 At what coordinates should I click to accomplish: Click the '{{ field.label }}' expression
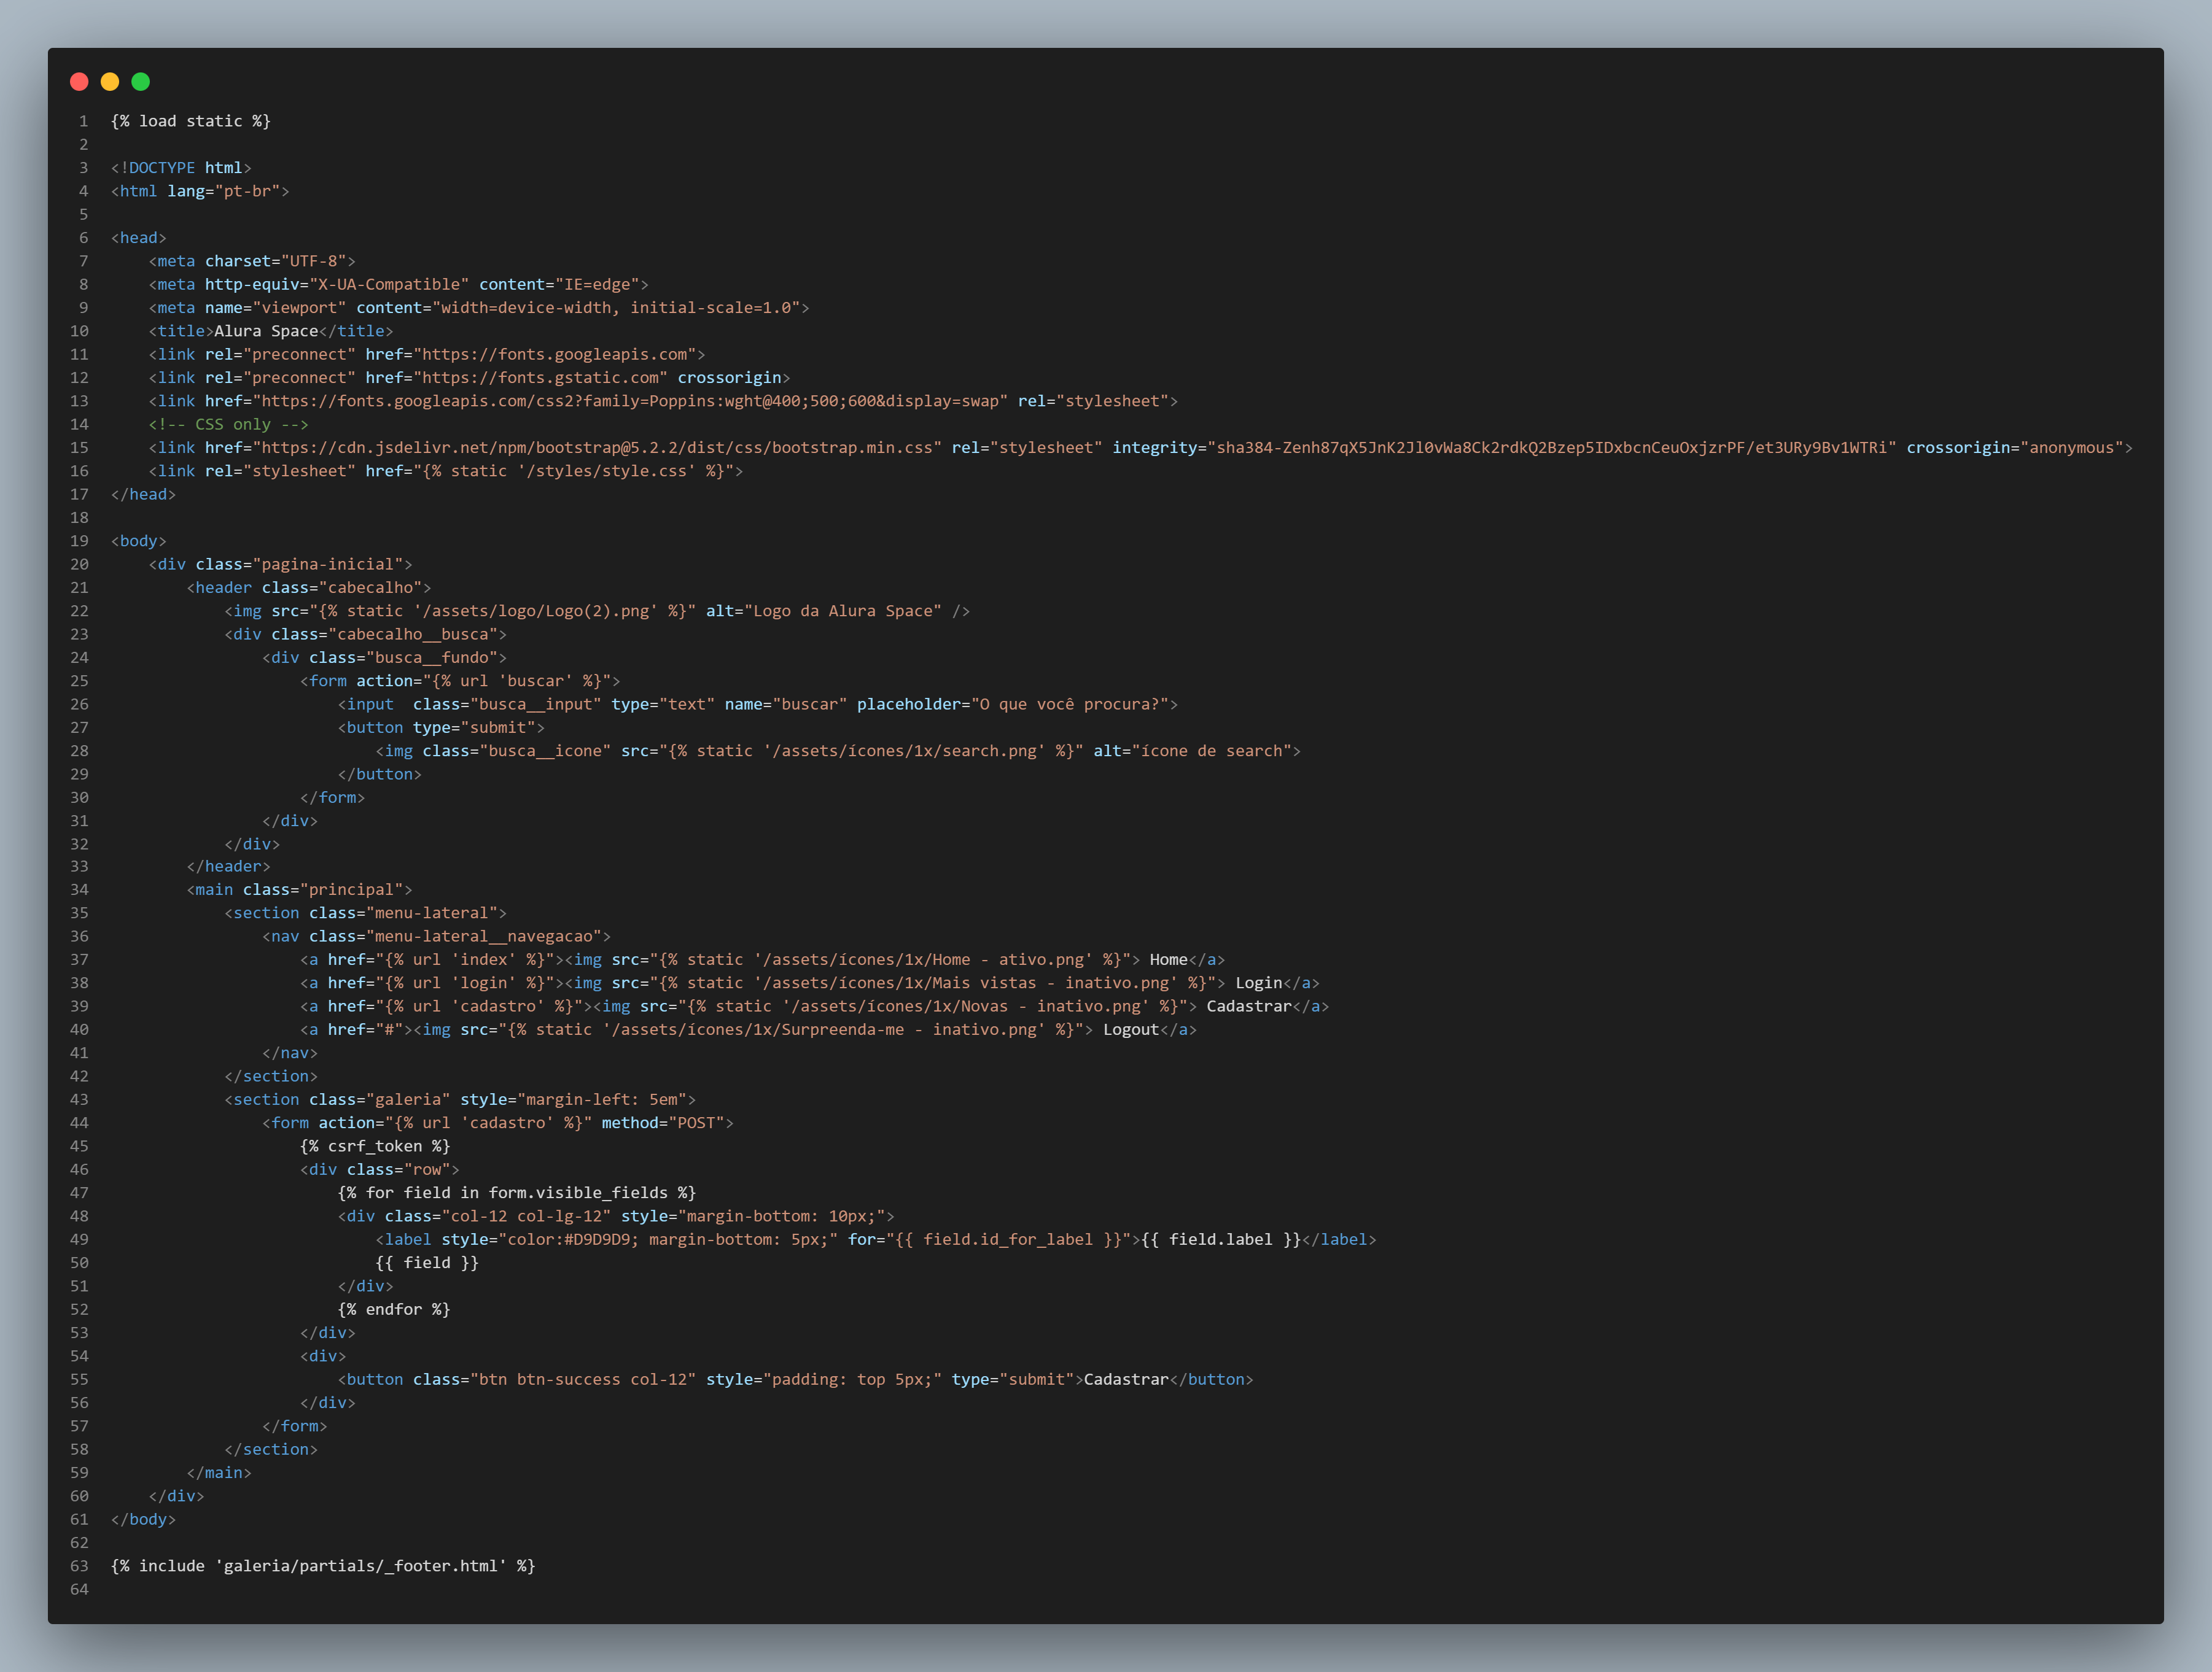tap(1221, 1239)
